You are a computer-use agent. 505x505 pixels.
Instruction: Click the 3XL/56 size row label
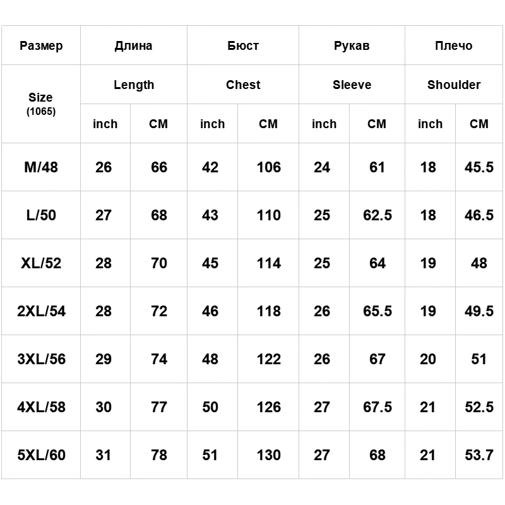click(41, 359)
